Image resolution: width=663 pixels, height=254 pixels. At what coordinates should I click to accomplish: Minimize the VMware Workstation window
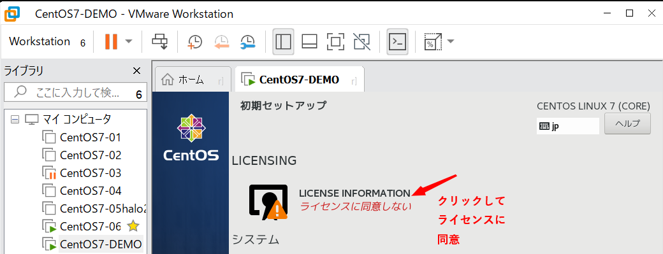pos(607,13)
